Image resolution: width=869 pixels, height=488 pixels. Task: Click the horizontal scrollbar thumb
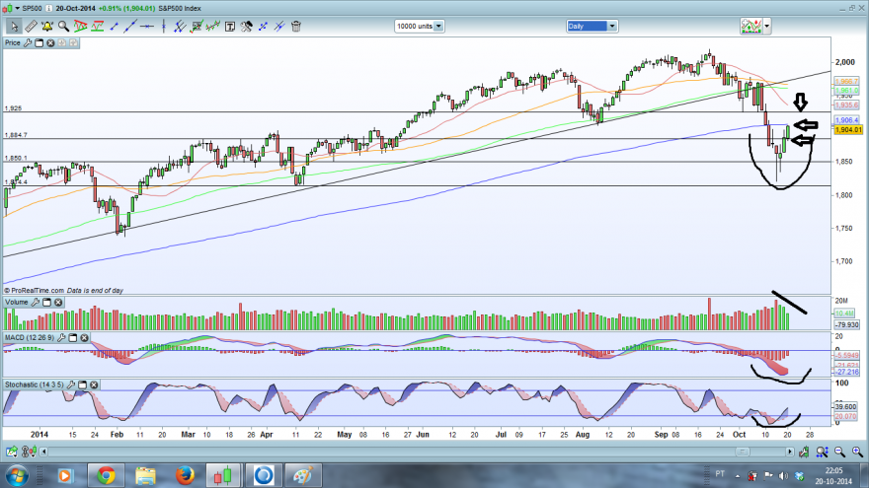point(743,453)
